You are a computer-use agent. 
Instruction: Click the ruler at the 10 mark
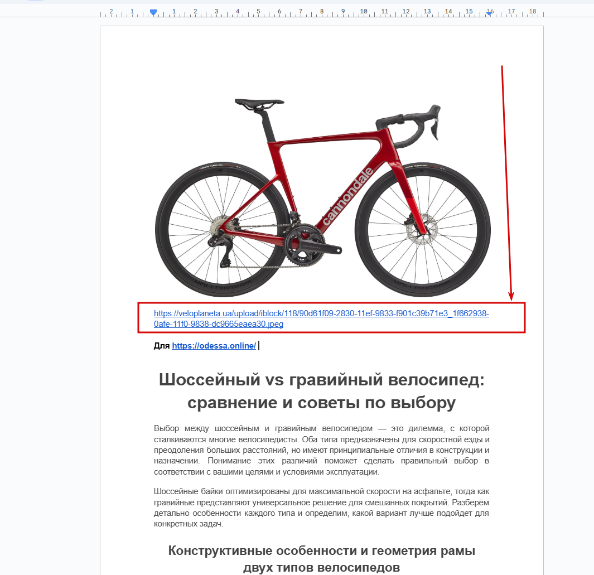(364, 11)
